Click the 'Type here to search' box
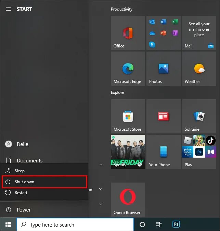220x231 pixels. tap(75, 225)
